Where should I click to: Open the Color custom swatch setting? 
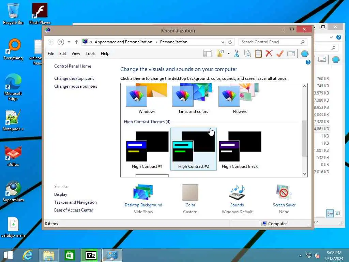190,199
